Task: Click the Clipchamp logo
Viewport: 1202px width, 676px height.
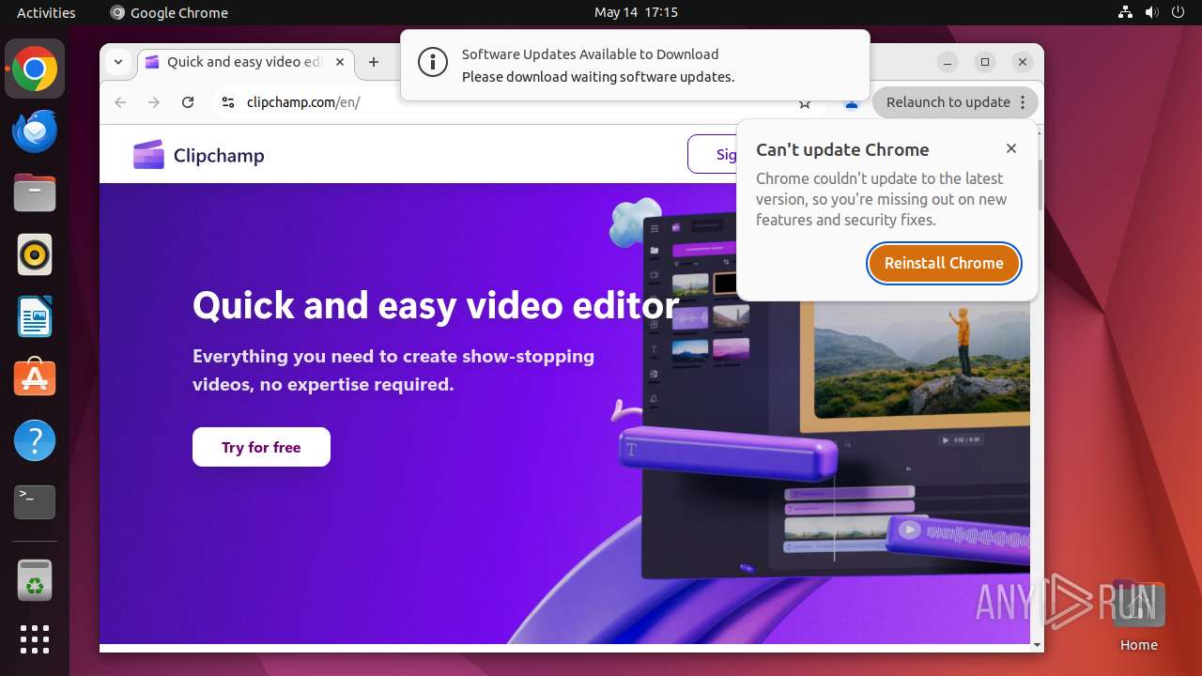Action: click(199, 155)
